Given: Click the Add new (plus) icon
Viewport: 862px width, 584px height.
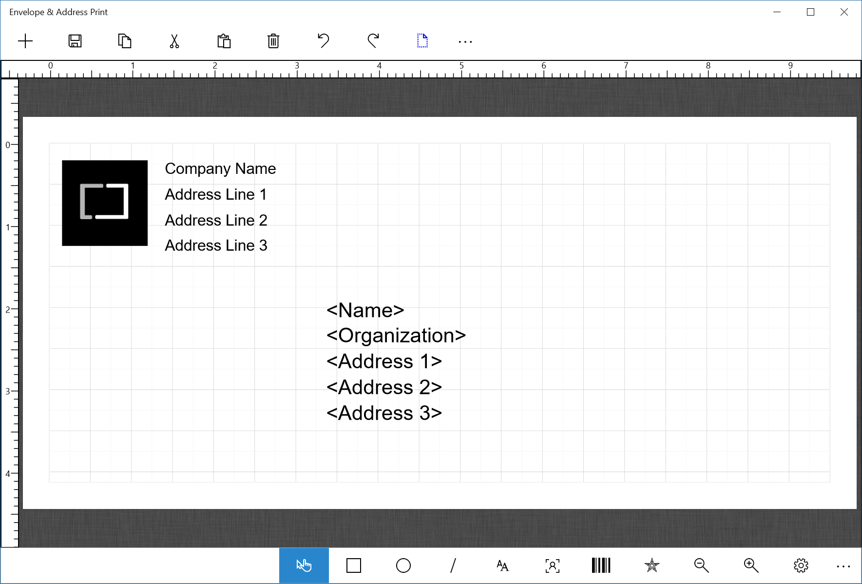Looking at the screenshot, I should click(25, 41).
